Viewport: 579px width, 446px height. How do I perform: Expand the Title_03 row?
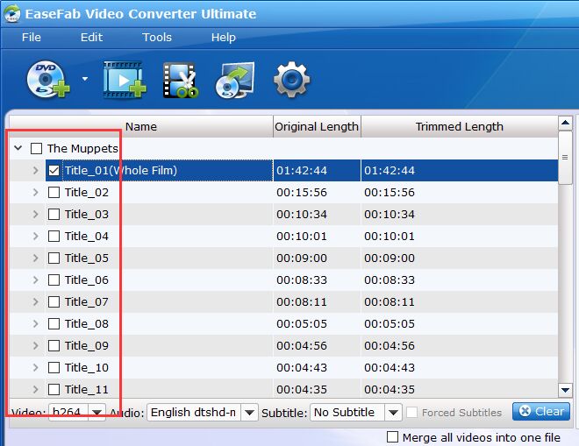35,215
